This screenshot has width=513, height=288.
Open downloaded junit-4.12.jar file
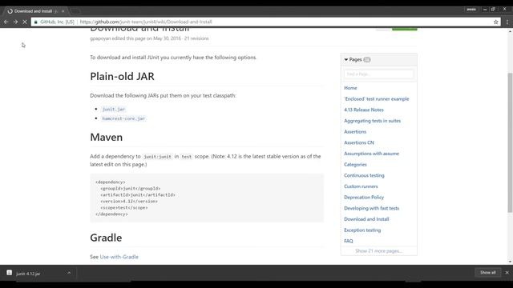pos(28,274)
